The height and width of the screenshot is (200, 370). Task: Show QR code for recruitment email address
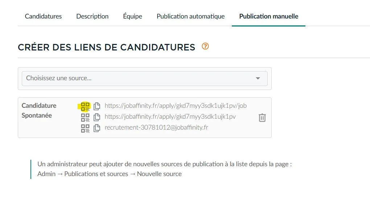click(x=85, y=128)
